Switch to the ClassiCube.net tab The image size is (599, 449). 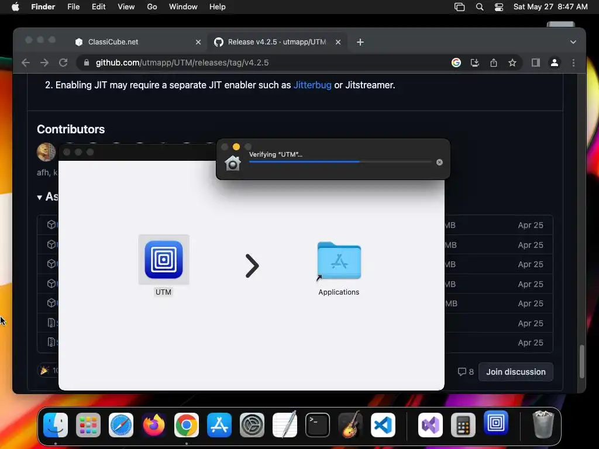coord(137,42)
